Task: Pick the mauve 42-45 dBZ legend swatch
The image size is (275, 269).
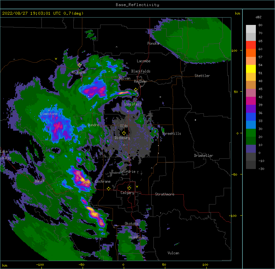Action: click(x=251, y=93)
